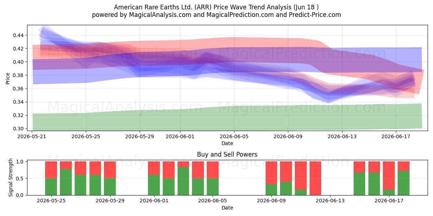Click the 2026-06-01 tick in Buy and Sell Powers chart

point(154,201)
